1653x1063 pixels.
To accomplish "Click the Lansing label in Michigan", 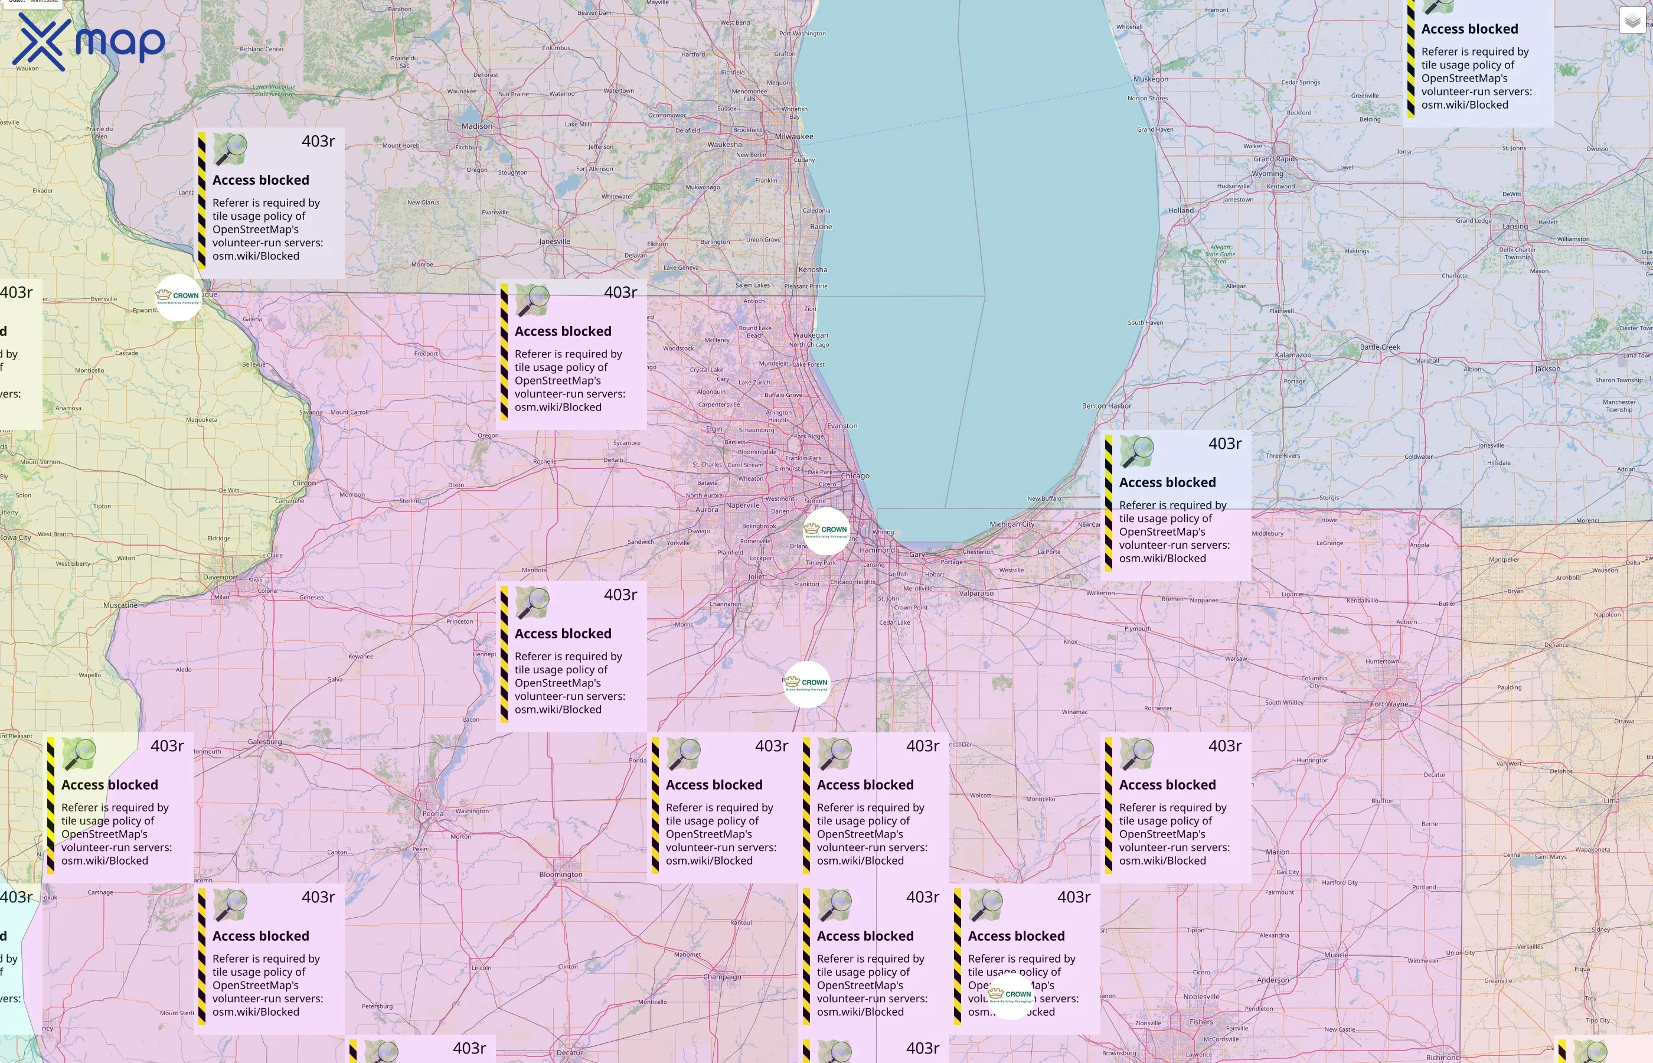I will pos(1515,226).
